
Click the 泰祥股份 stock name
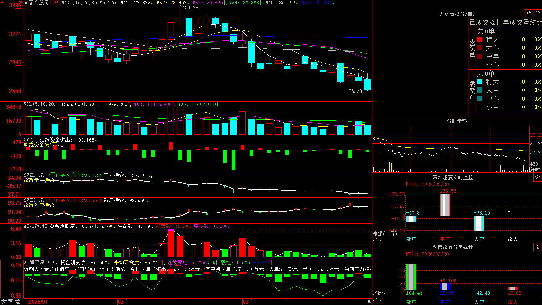(x=39, y=3)
